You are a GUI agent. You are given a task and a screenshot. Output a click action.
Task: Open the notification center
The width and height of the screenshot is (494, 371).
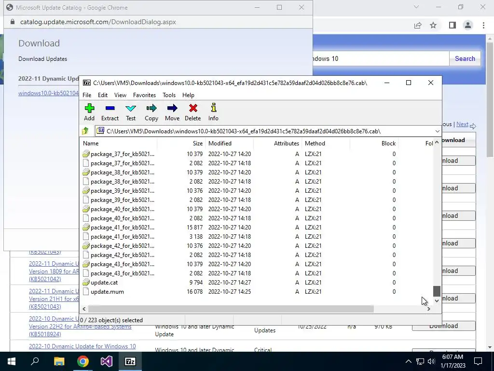[x=478, y=361]
